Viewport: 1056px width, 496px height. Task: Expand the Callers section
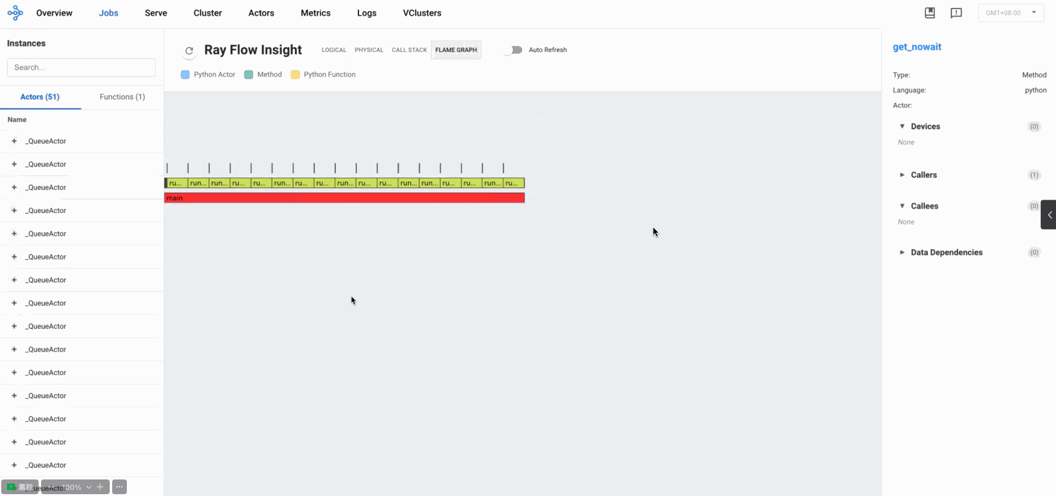(x=902, y=175)
